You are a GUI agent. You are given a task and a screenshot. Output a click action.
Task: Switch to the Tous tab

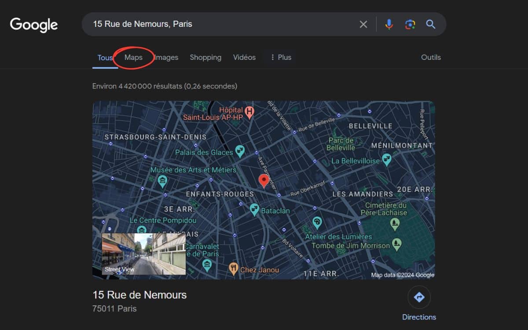click(105, 58)
